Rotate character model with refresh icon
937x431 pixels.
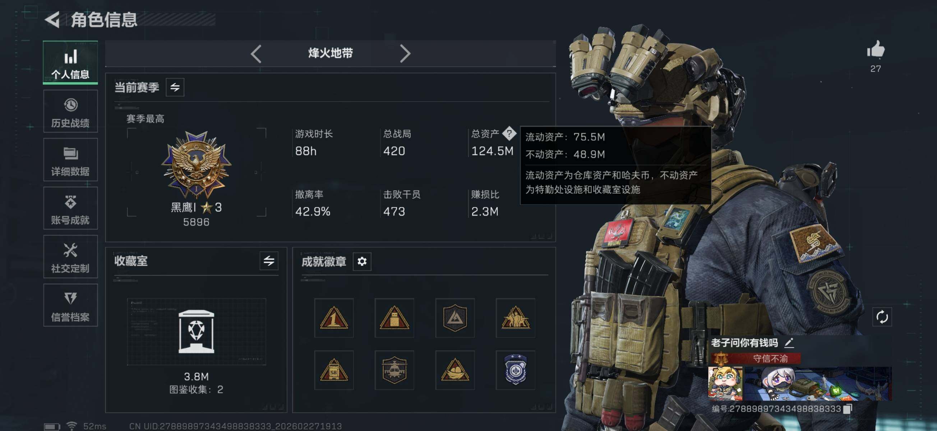(x=882, y=317)
